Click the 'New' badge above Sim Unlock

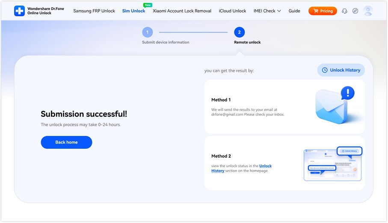click(148, 5)
